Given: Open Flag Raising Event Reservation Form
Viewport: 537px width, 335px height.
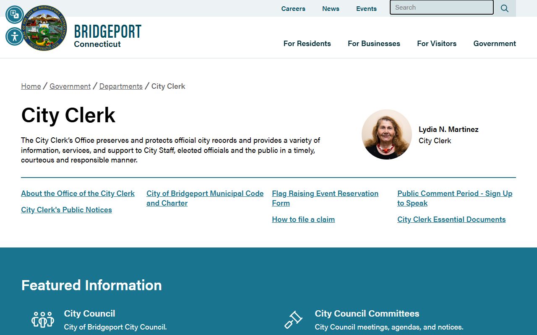Looking at the screenshot, I should [325, 198].
